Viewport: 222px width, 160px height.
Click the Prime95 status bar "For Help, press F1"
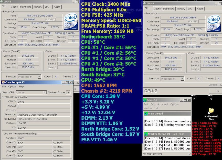pyautogui.click(x=152, y=154)
